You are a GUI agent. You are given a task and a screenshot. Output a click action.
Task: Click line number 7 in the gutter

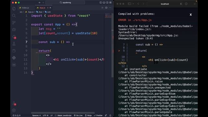pos(26,42)
